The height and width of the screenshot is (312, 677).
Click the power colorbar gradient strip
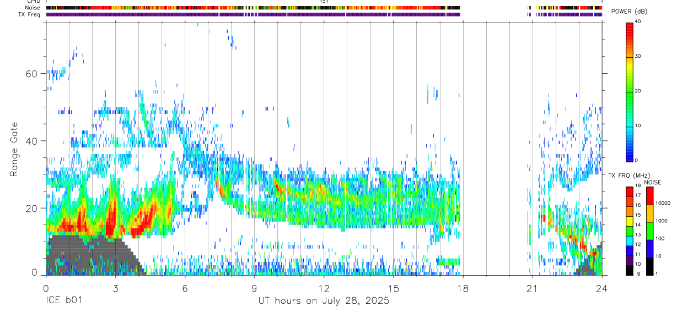(630, 91)
